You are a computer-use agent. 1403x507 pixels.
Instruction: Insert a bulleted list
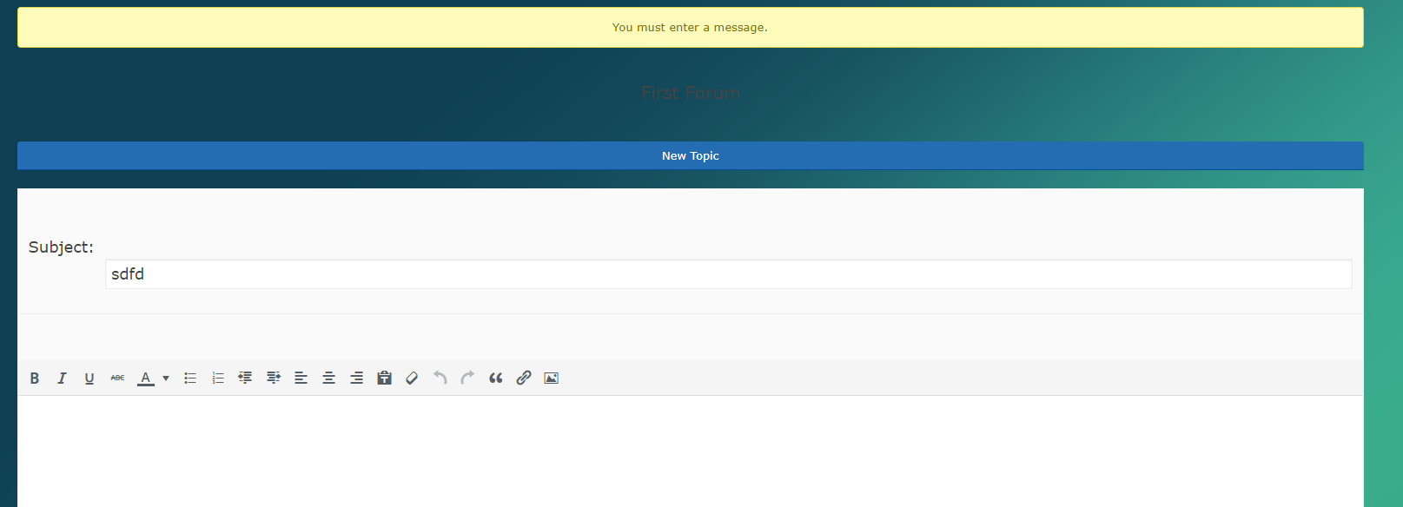pyautogui.click(x=190, y=379)
